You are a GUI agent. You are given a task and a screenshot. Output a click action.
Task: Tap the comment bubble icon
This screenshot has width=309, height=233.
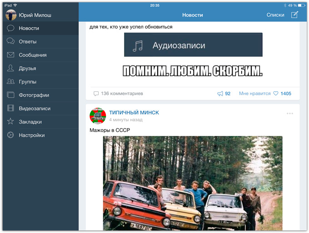coord(96,94)
